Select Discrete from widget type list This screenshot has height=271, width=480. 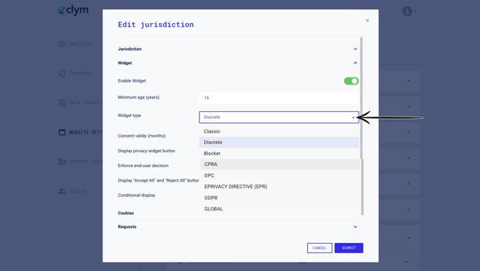(279, 142)
